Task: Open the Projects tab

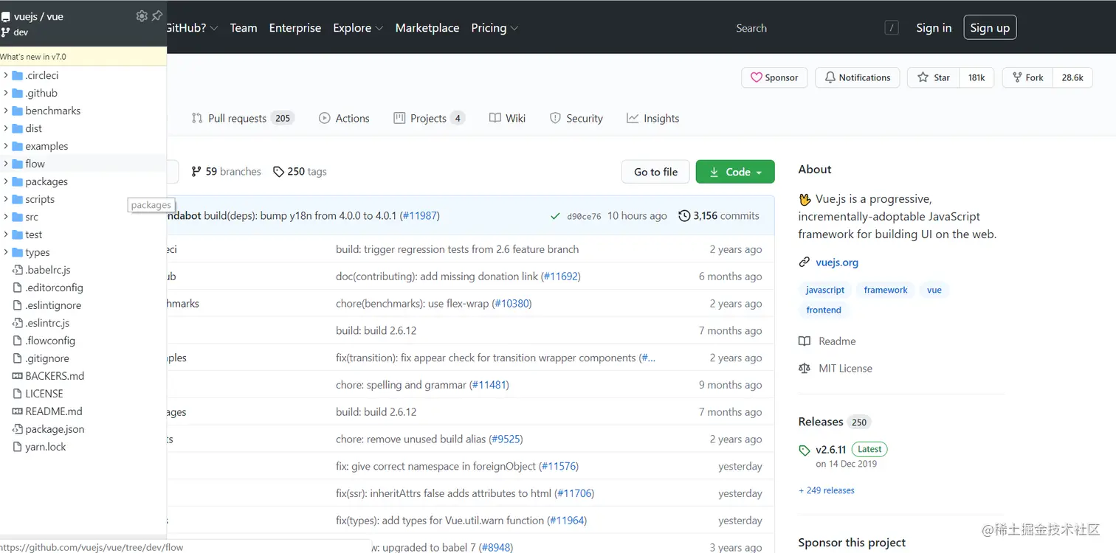Action: pyautogui.click(x=430, y=118)
